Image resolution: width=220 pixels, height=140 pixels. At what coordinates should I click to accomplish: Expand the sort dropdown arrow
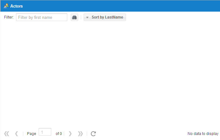click(87, 17)
